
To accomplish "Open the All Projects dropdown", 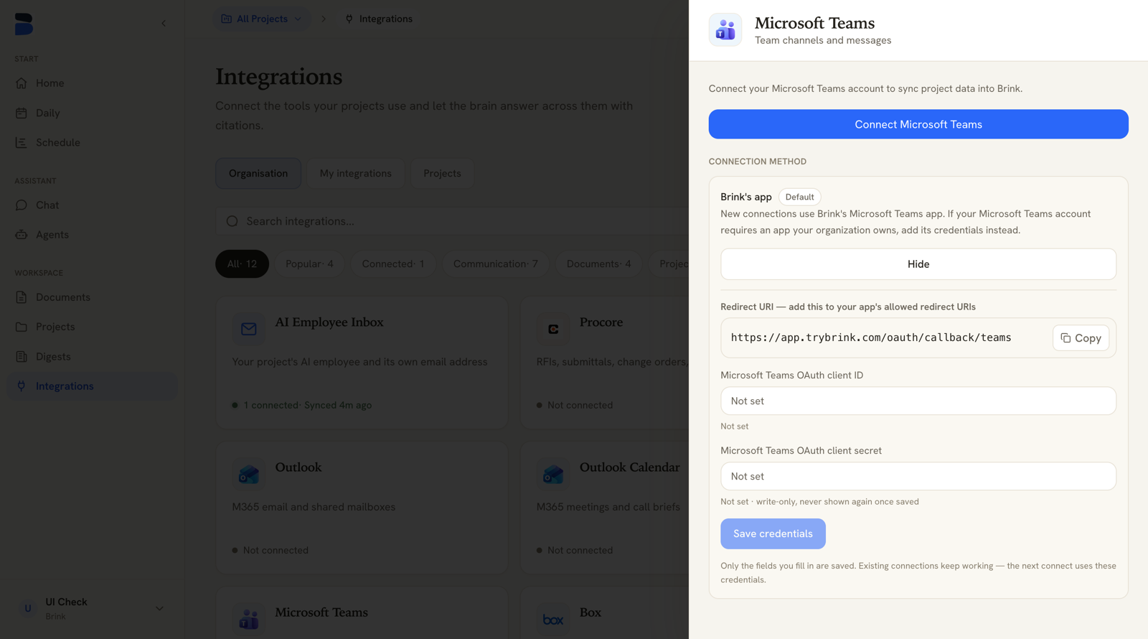I will pos(262,19).
